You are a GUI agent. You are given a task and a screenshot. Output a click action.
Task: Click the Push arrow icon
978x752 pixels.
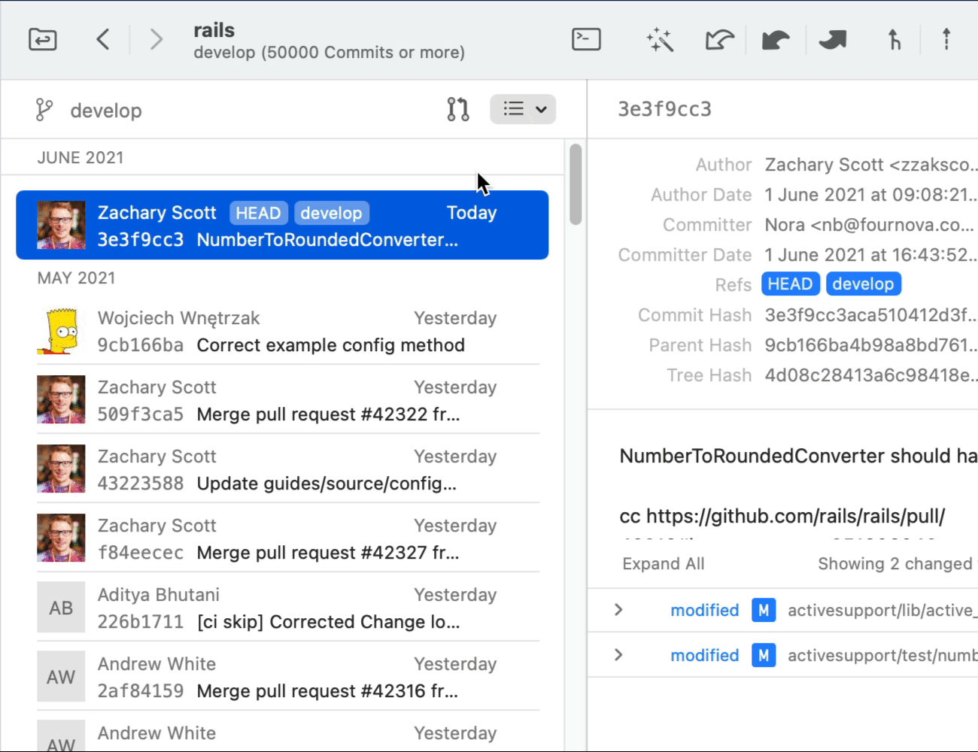pyautogui.click(x=833, y=39)
